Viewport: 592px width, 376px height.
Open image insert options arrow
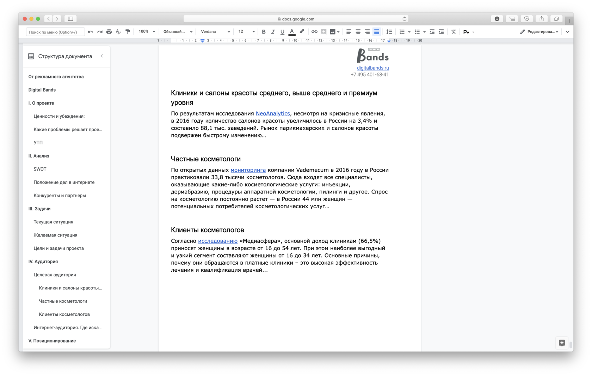pyautogui.click(x=338, y=32)
